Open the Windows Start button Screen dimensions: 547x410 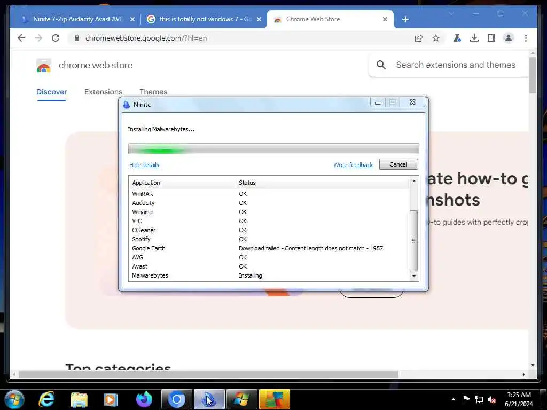(x=14, y=399)
